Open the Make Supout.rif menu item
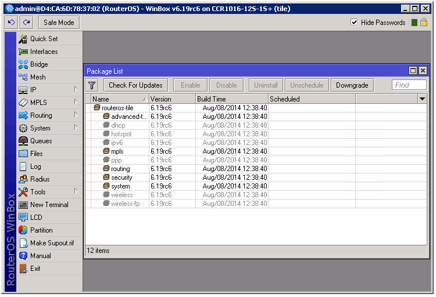 (49, 243)
